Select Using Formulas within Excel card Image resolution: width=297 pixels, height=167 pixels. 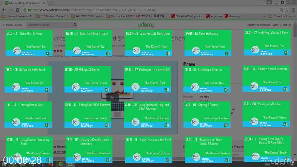click(149, 150)
